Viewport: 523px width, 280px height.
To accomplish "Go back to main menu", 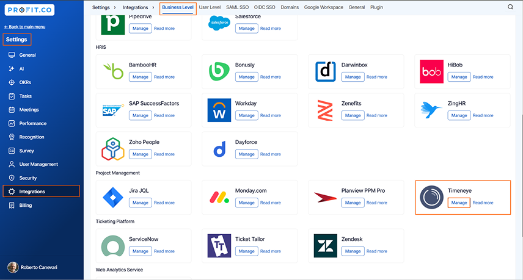I will point(24,27).
